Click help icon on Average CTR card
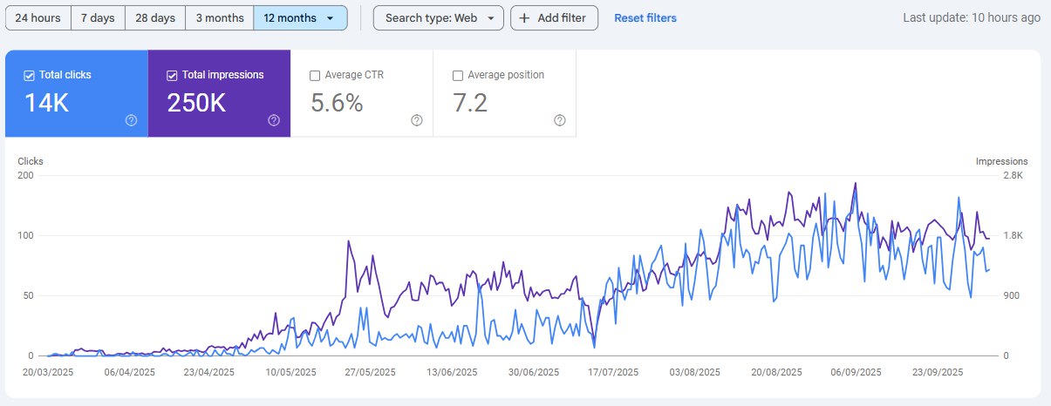 pyautogui.click(x=417, y=120)
